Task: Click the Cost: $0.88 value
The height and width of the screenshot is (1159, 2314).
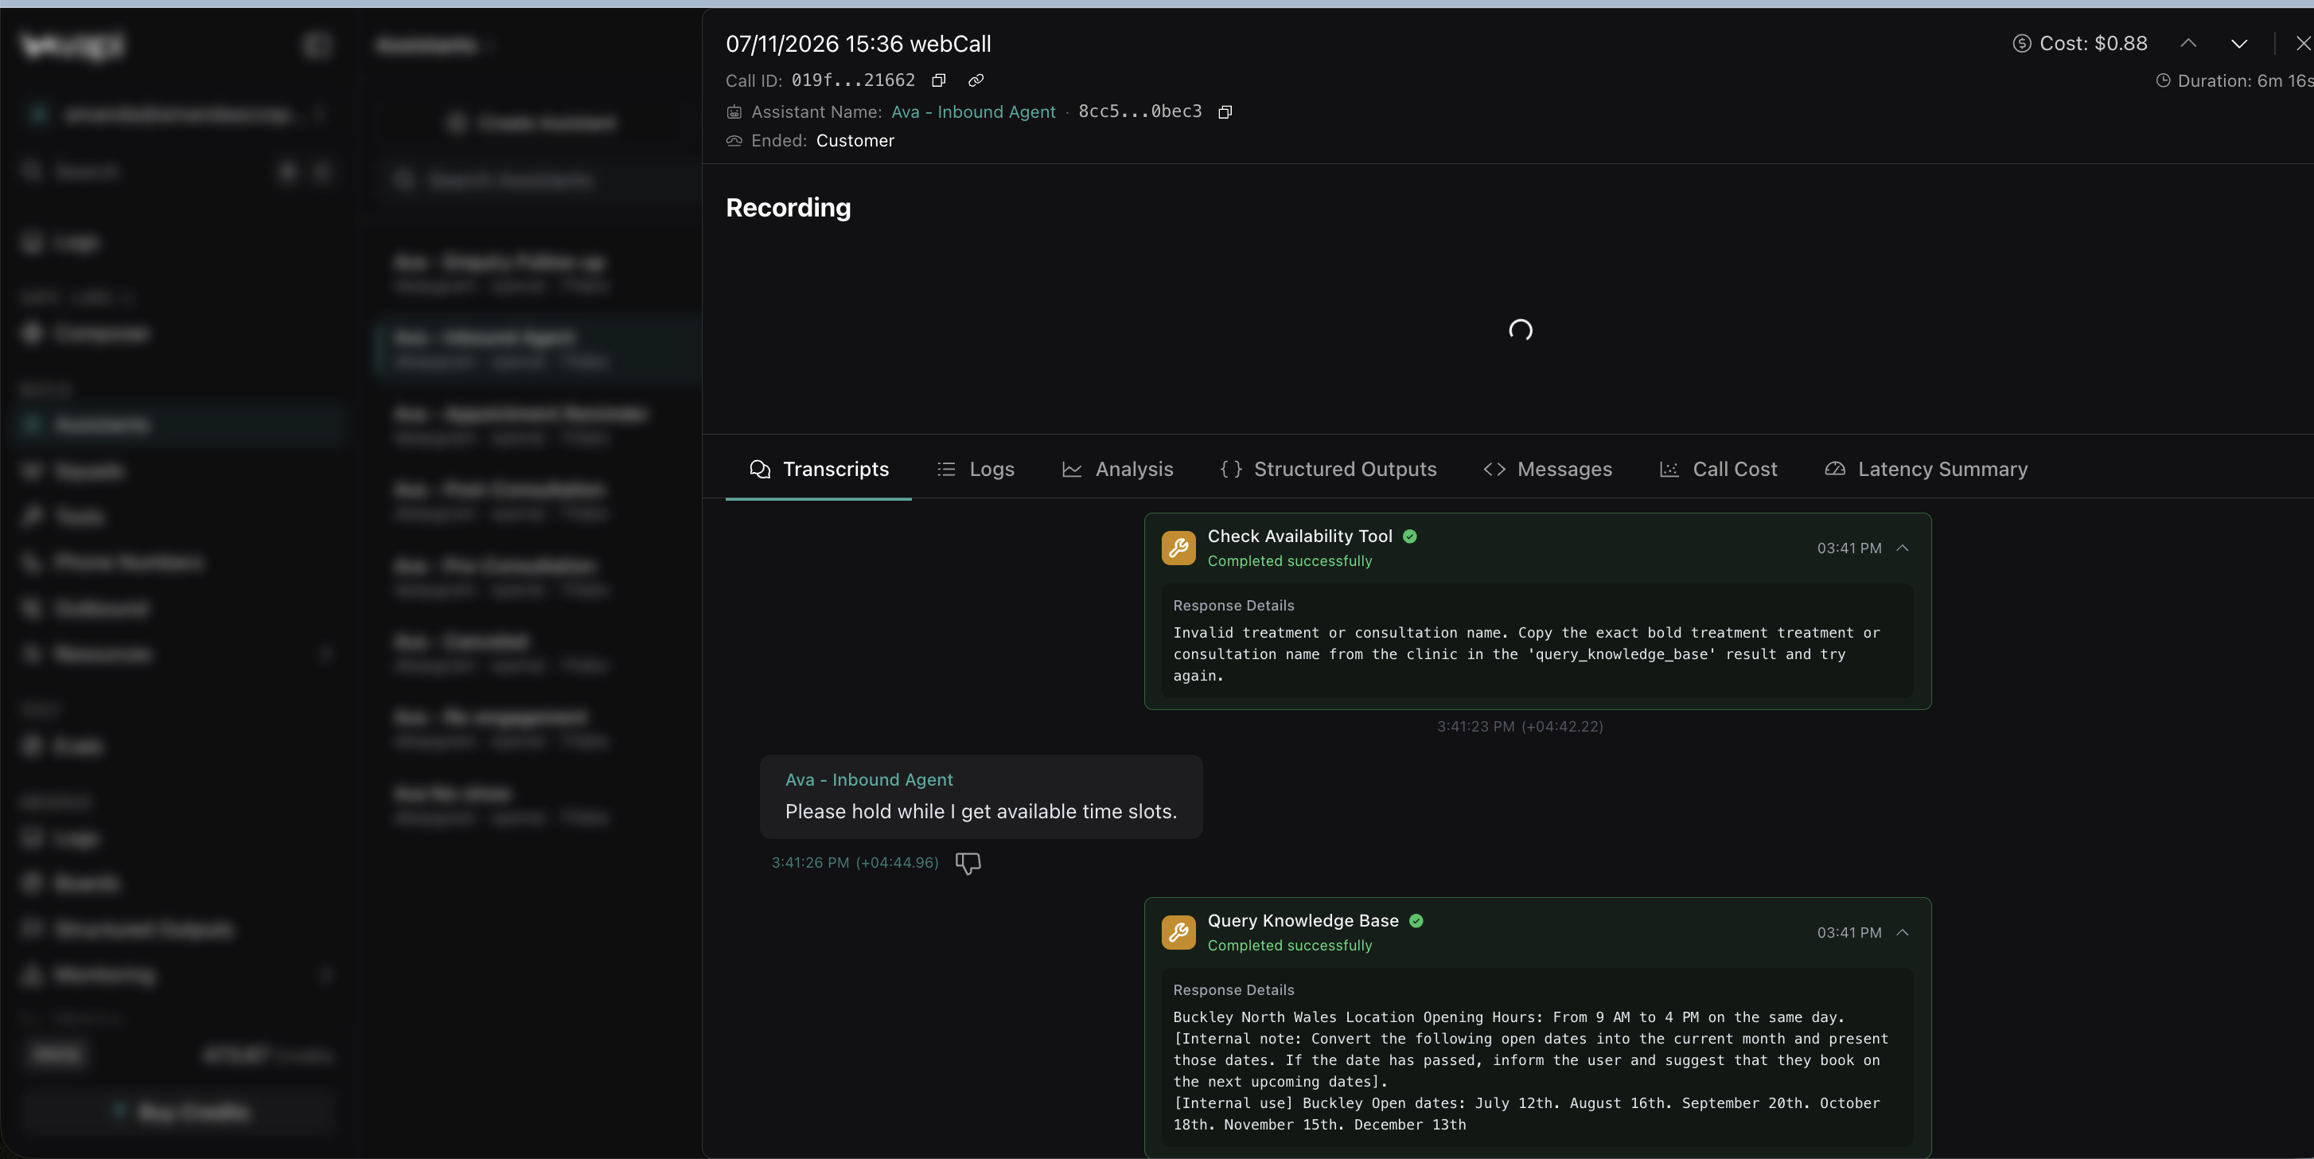Action: (2093, 43)
